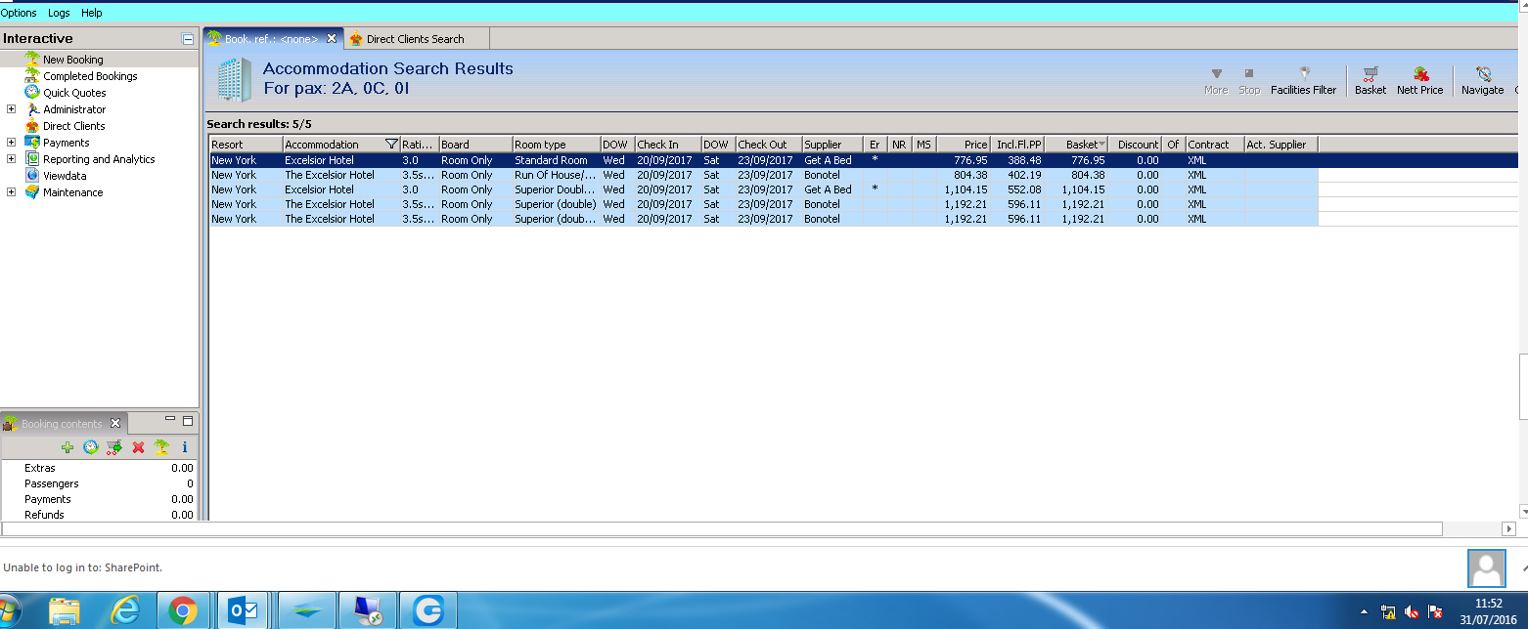1528x629 pixels.
Task: Click the Extras row in Booking contents
Action: click(x=98, y=468)
